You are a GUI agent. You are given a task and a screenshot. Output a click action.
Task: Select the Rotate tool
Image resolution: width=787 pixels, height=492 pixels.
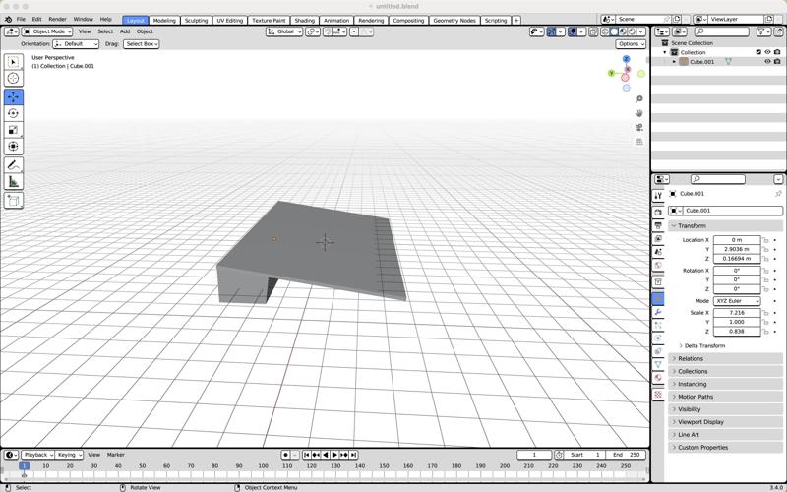[x=14, y=113]
